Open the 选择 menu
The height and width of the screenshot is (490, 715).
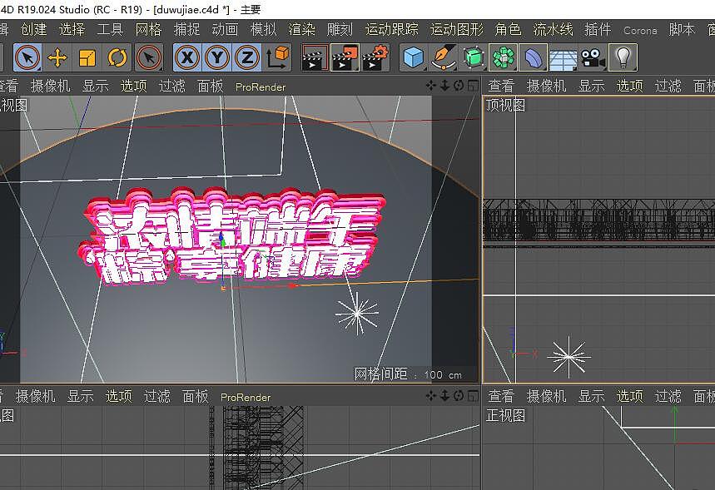72,30
